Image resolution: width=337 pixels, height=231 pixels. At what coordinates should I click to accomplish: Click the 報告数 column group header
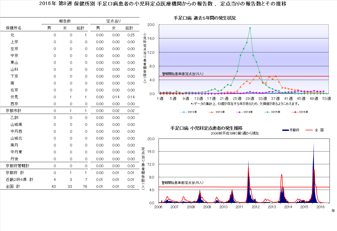(65, 21)
